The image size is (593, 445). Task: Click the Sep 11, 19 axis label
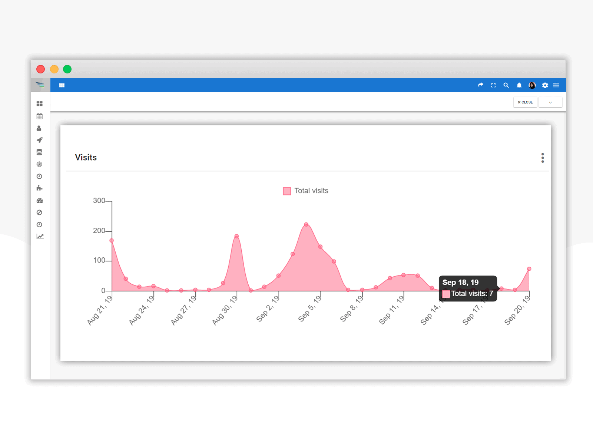click(x=392, y=310)
